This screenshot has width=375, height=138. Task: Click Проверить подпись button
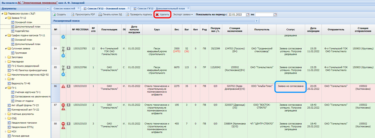click(139, 15)
